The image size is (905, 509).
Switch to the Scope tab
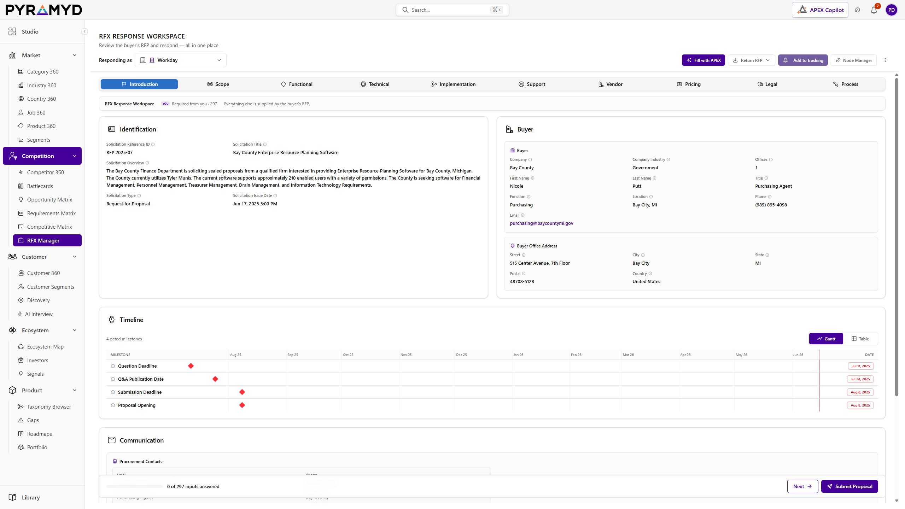click(x=218, y=84)
